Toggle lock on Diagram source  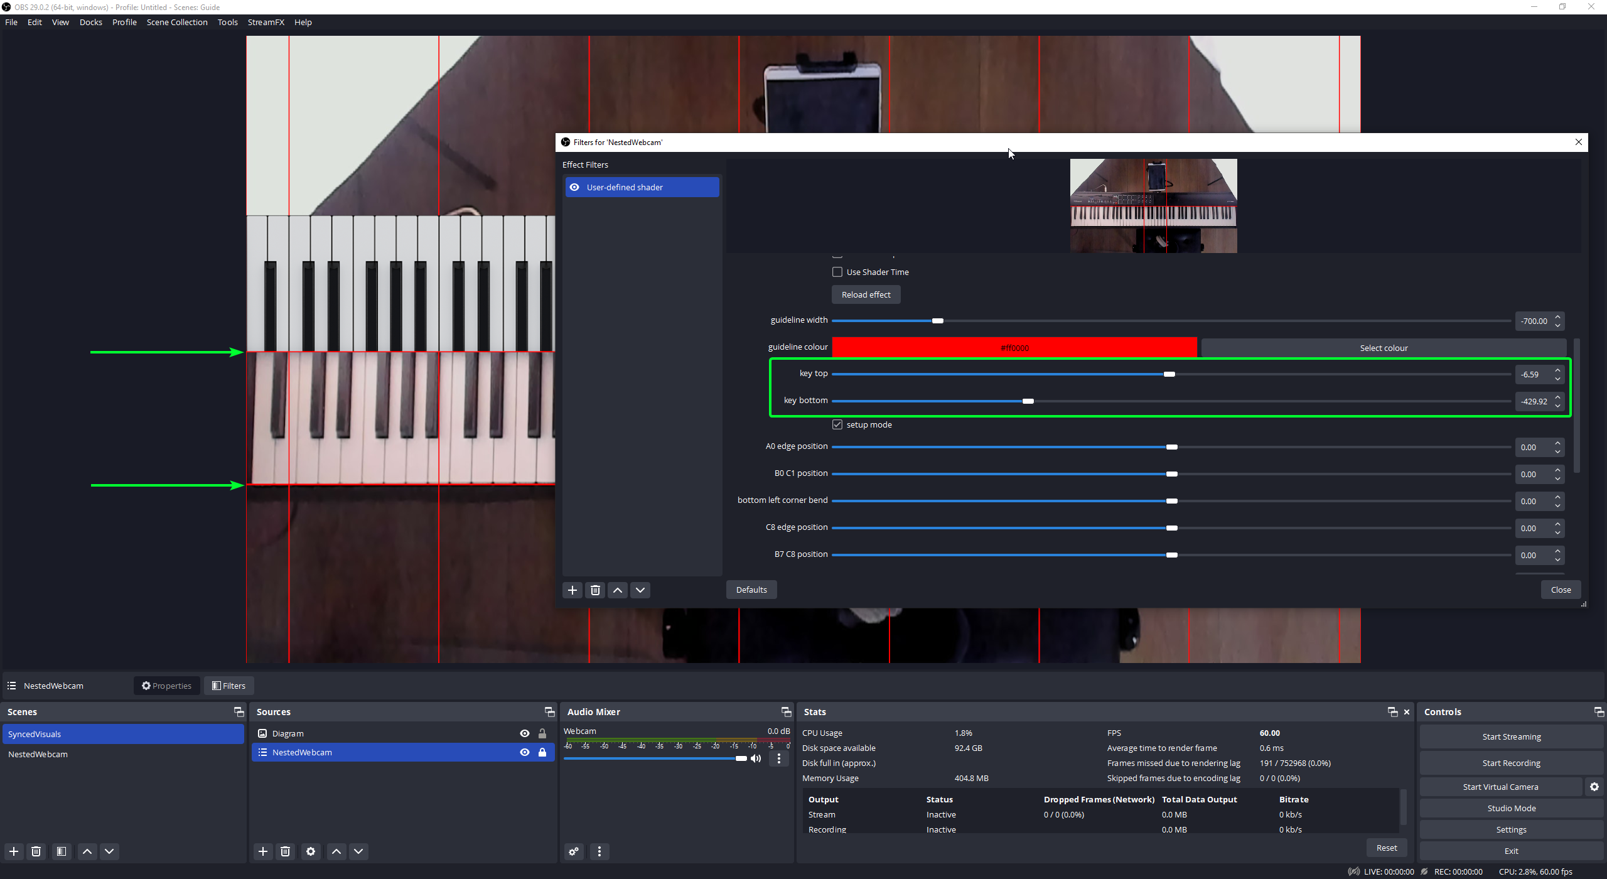(x=542, y=733)
